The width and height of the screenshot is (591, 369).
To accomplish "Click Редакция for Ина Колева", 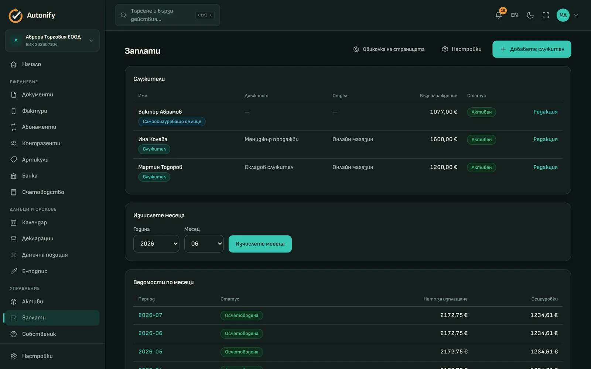I will pos(545,139).
